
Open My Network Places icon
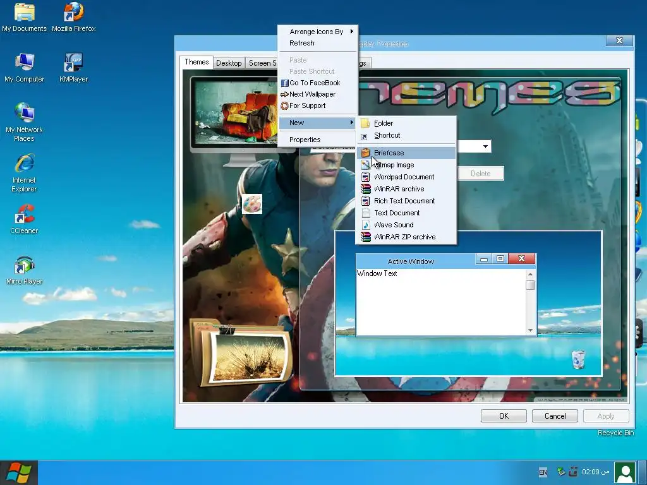click(25, 123)
